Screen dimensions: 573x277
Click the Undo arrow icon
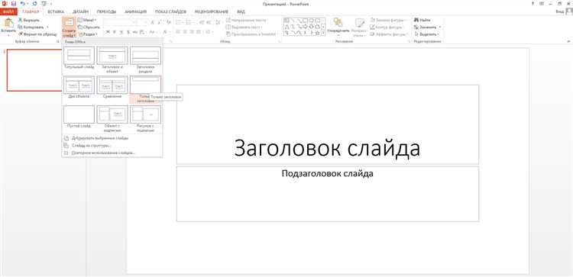[22, 3]
